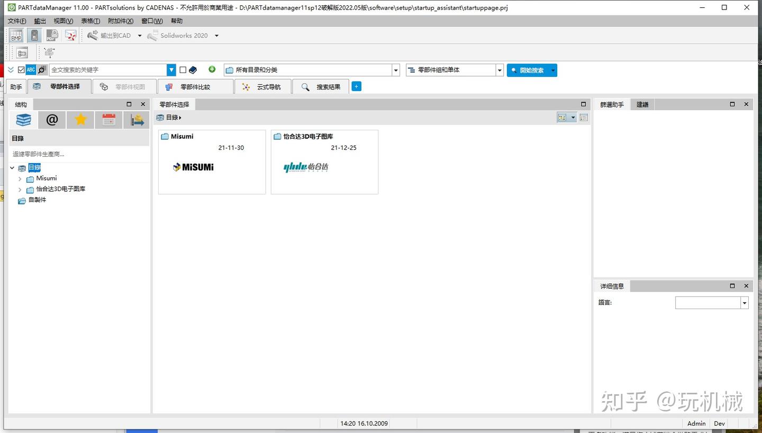Click the 输出到CAD export button
This screenshot has width=762, height=433.
click(109, 35)
